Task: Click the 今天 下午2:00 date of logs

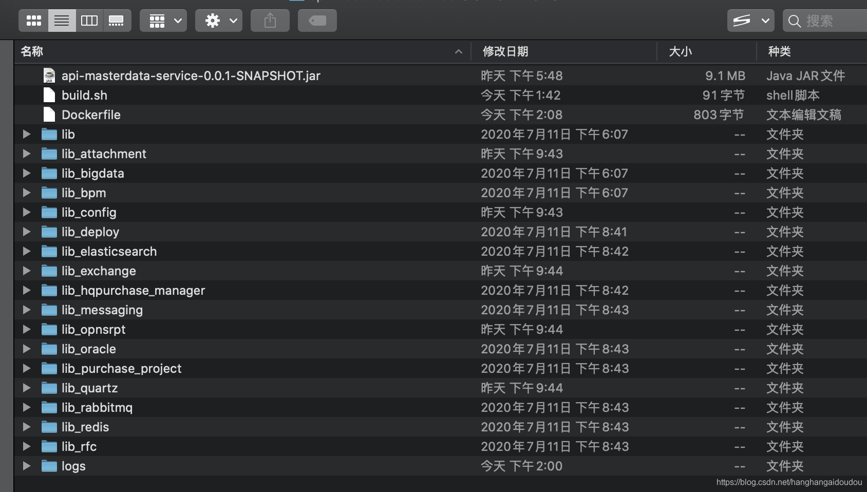Action: pyautogui.click(x=521, y=466)
